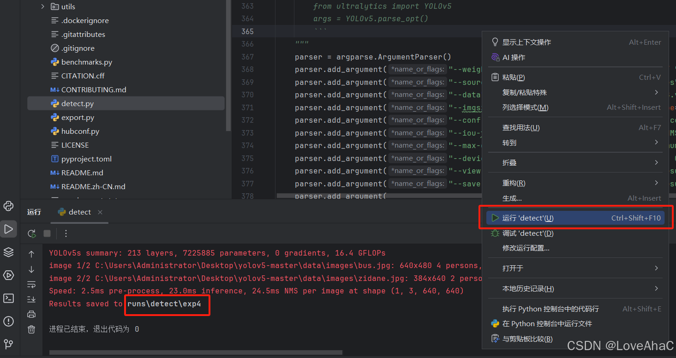The width and height of the screenshot is (676, 358).
Task: Open the Git tool window icon
Action: (8, 344)
